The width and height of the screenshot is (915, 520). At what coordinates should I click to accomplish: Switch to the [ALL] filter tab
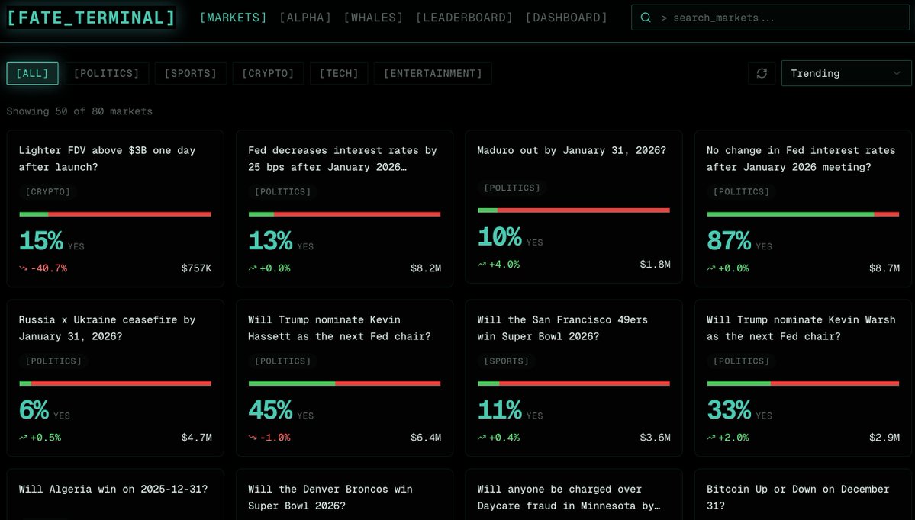coord(31,73)
